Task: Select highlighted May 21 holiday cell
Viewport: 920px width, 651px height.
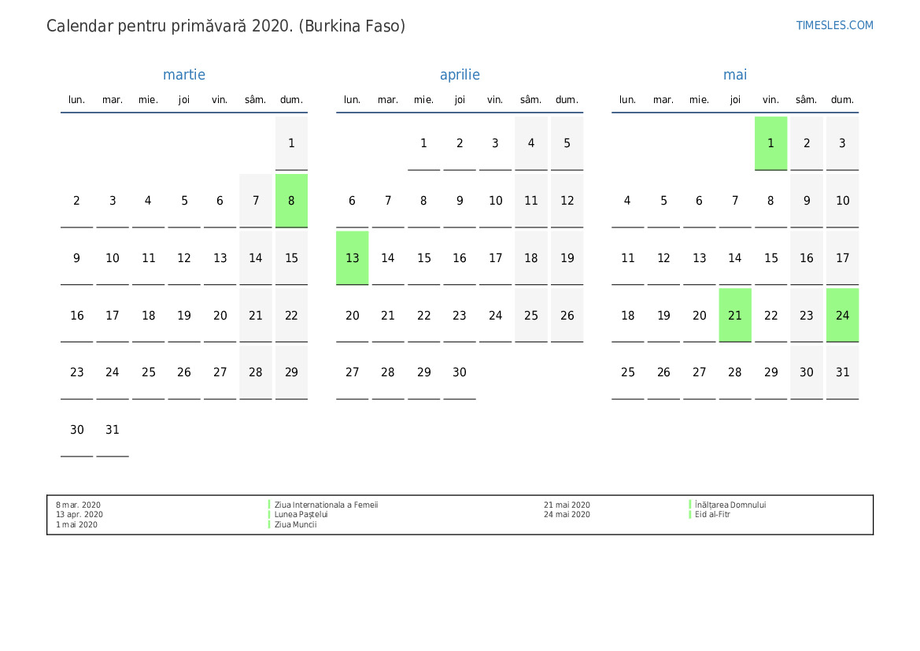Action: (x=734, y=315)
